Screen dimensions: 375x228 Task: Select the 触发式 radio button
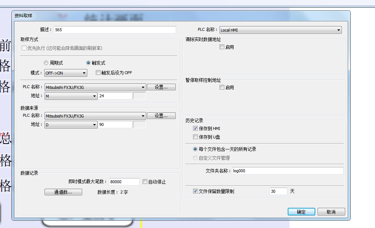coord(88,63)
